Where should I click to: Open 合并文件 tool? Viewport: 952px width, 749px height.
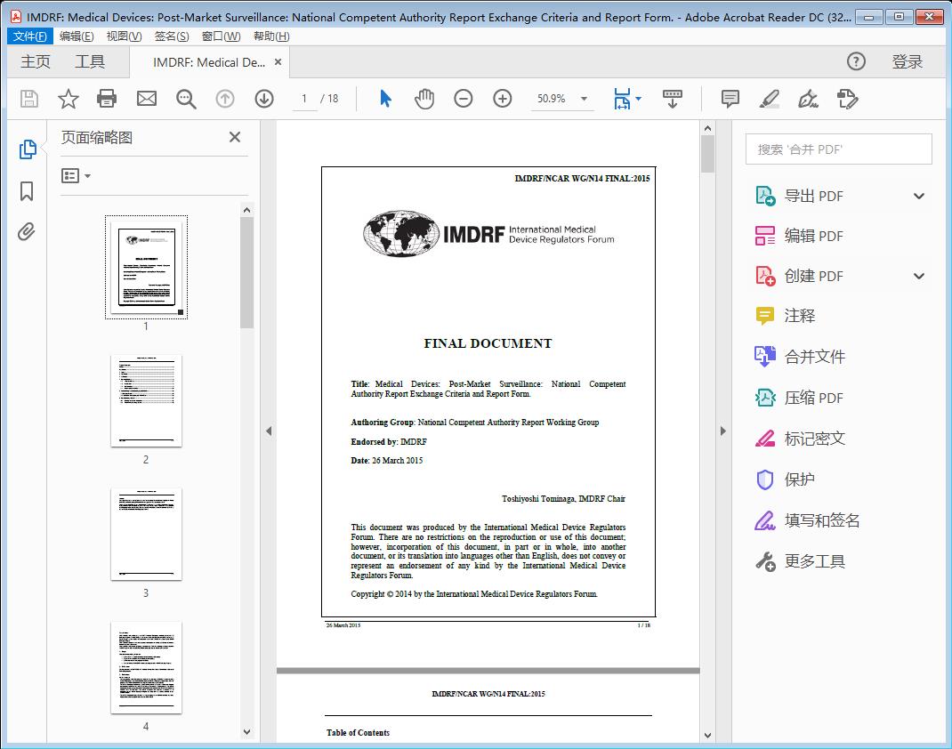[814, 357]
